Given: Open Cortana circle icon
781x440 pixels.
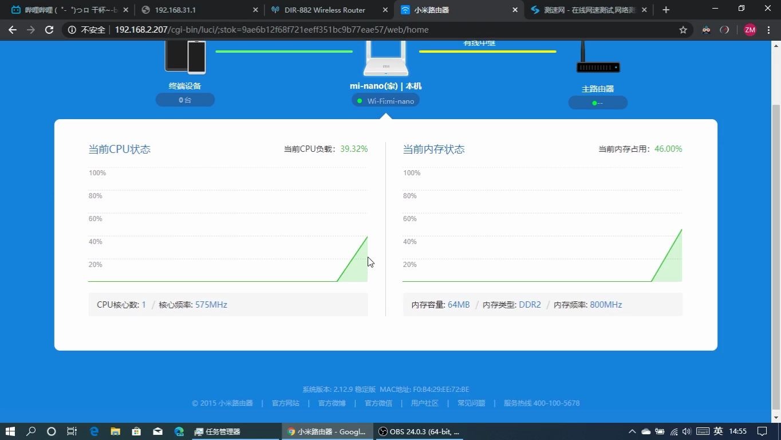Looking at the screenshot, I should 51,431.
